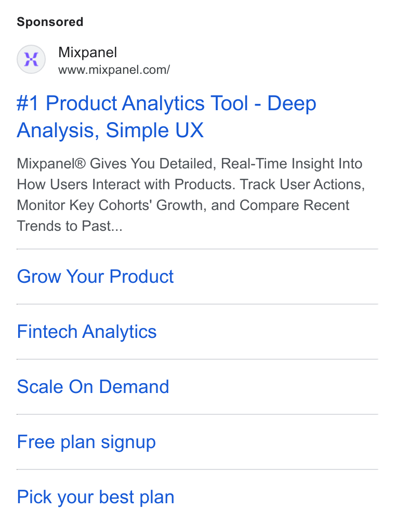The height and width of the screenshot is (524, 395).
Task: Click the word Deep in the headline
Action: 292,103
